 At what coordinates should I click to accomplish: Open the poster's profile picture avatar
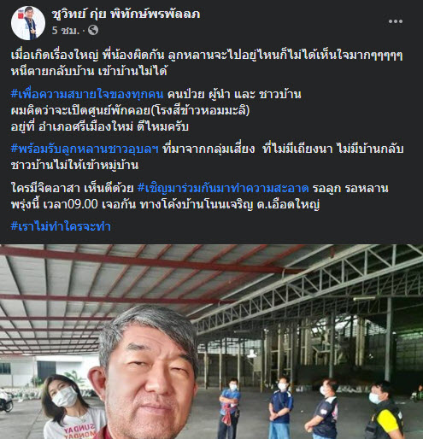point(28,23)
